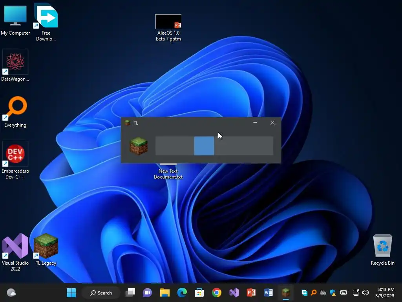Open Microsoft Store from taskbar
The image size is (402, 302).
coord(199,293)
